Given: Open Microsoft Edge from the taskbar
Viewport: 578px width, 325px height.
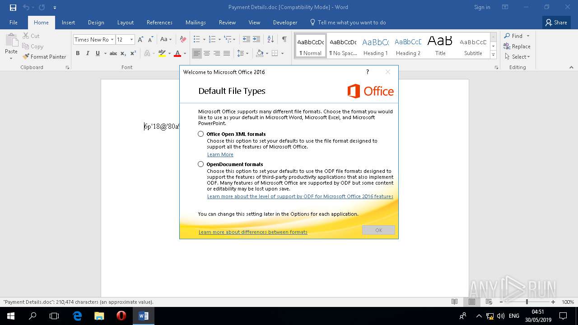Looking at the screenshot, I should point(77,316).
